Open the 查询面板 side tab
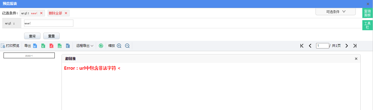This screenshot has width=373, height=110. click(367, 13)
